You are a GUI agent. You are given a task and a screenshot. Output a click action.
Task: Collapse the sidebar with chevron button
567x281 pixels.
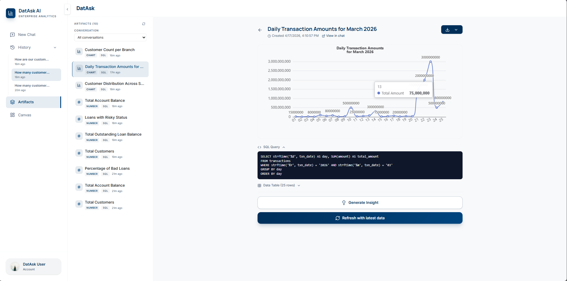[x=67, y=9]
